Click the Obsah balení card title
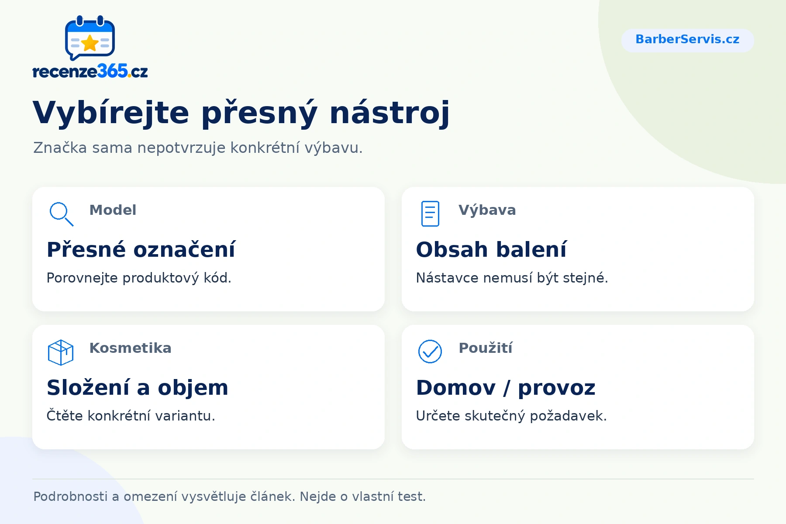 (491, 249)
